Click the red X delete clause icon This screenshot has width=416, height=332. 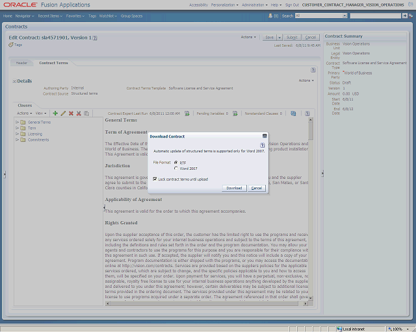[x=71, y=113]
